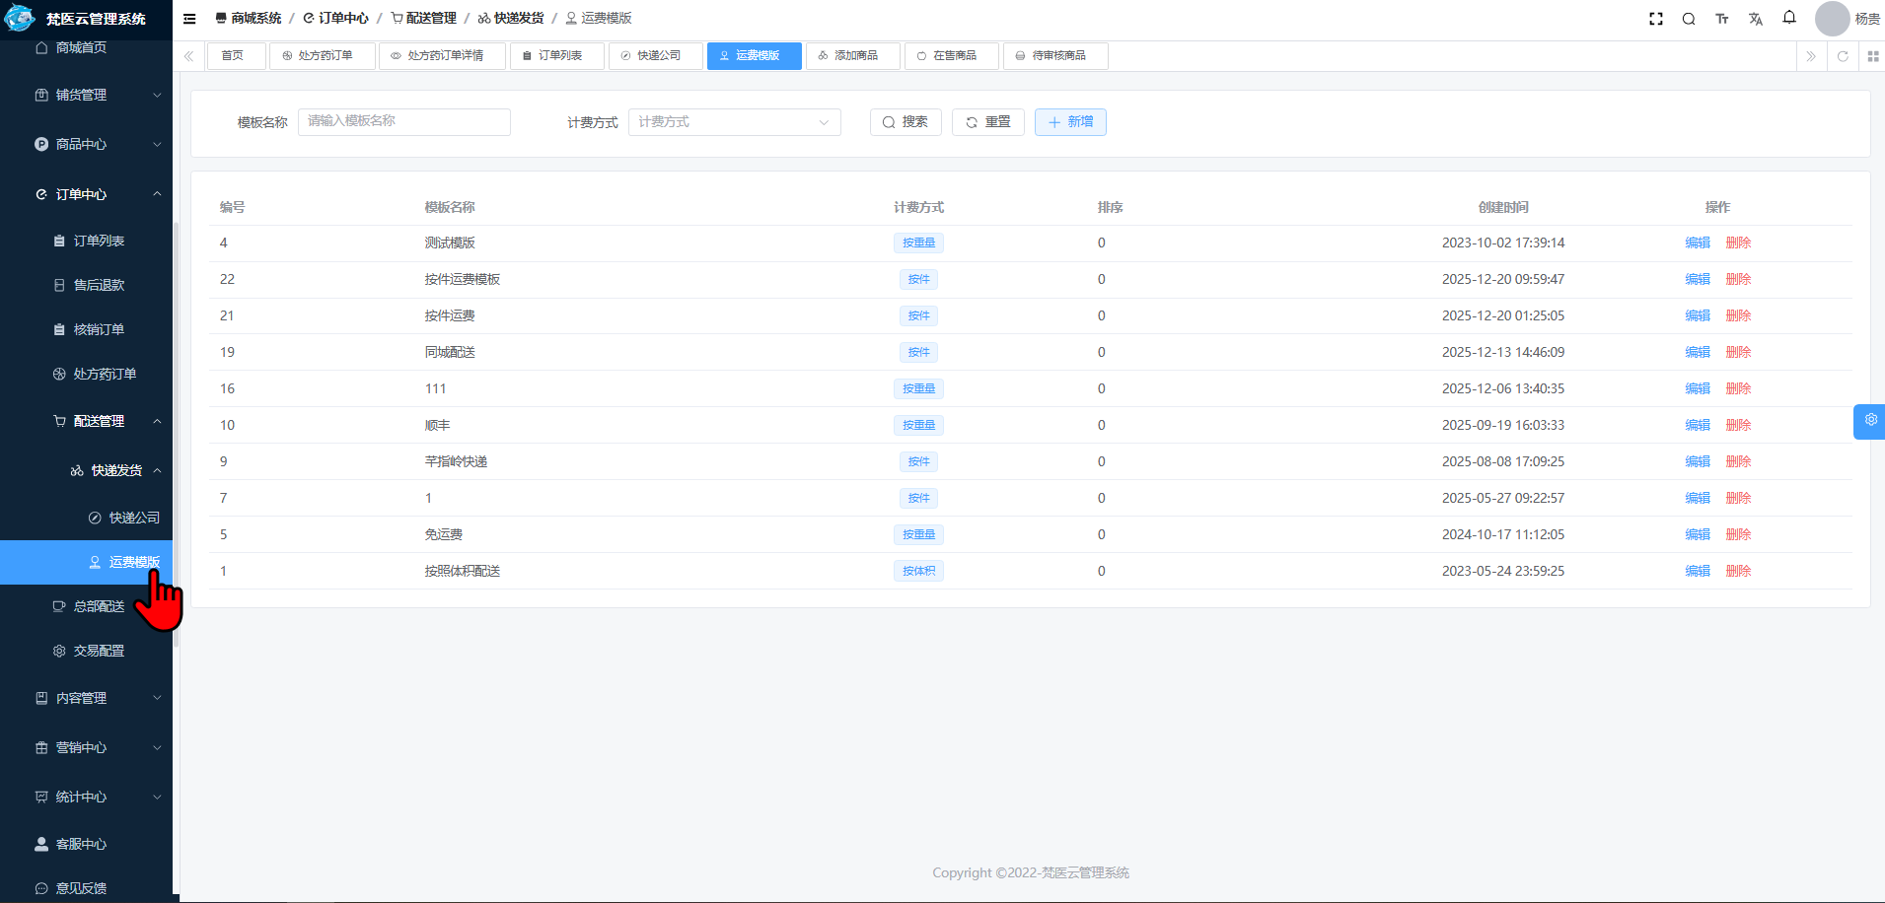Open notifications bell icon

click(x=1789, y=18)
